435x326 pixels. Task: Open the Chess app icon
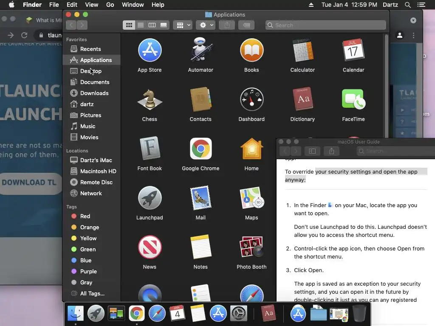pyautogui.click(x=150, y=99)
